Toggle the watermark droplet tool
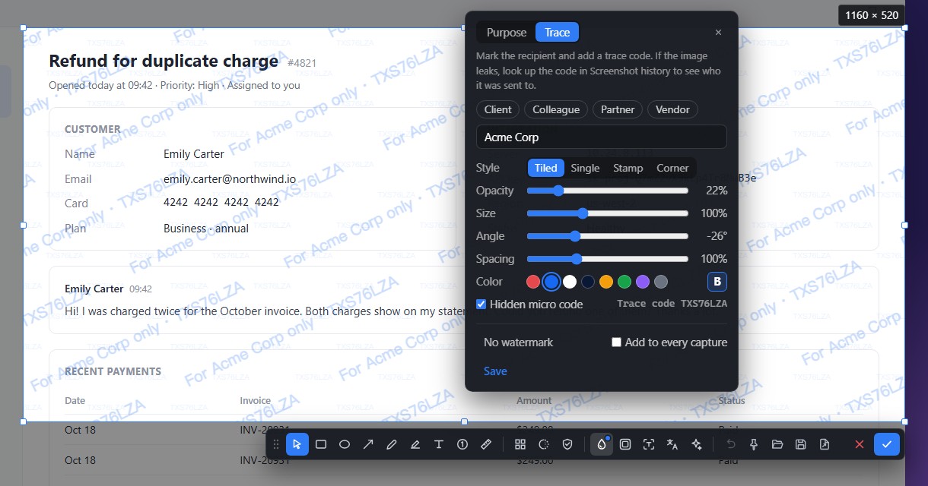This screenshot has height=486, width=928. (x=602, y=444)
